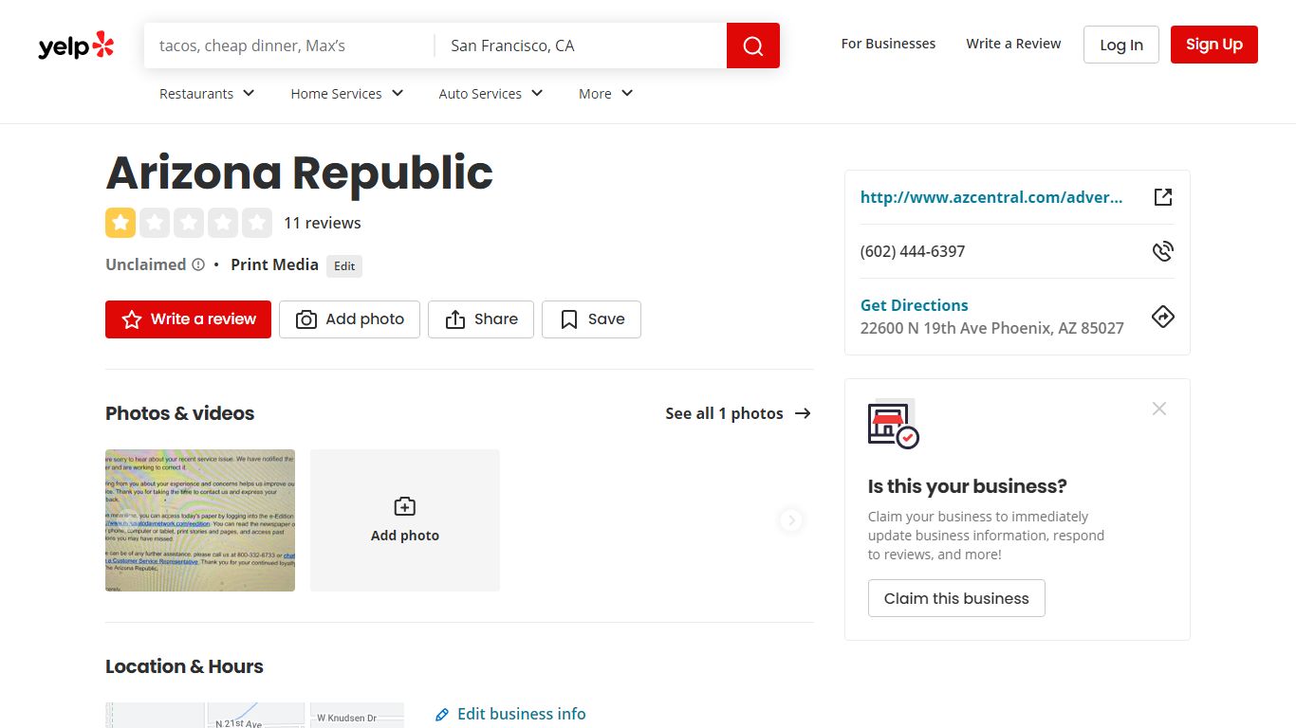Viewport: 1296px width, 728px height.
Task: Click the directions arrow icon
Action: (x=1163, y=317)
